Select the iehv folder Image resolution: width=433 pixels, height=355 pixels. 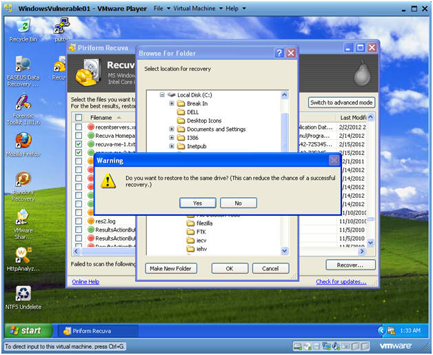197,249
